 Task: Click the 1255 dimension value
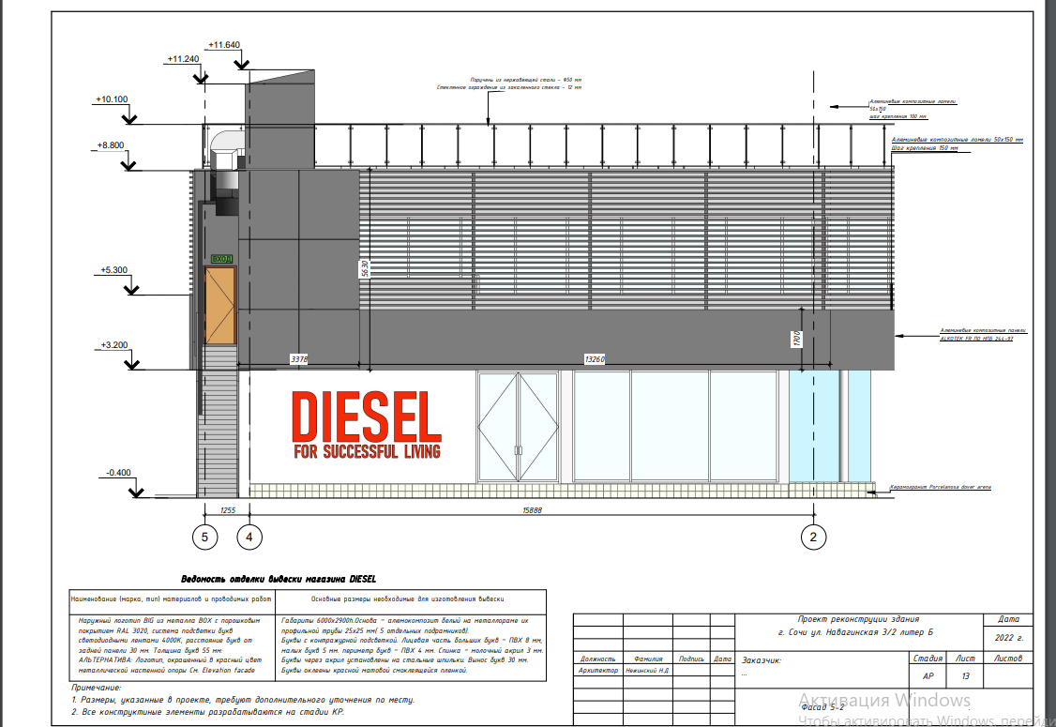pos(228,510)
